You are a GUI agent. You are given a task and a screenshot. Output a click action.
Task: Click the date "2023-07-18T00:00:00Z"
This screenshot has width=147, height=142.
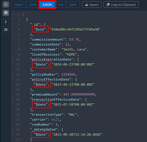pos(73,105)
